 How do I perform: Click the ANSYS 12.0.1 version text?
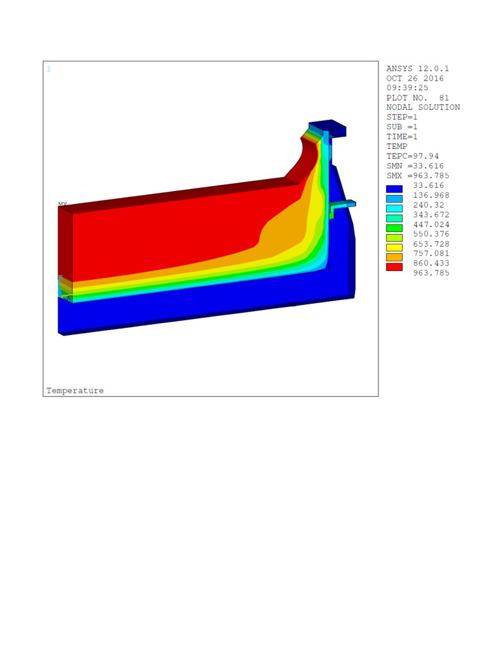pos(418,68)
